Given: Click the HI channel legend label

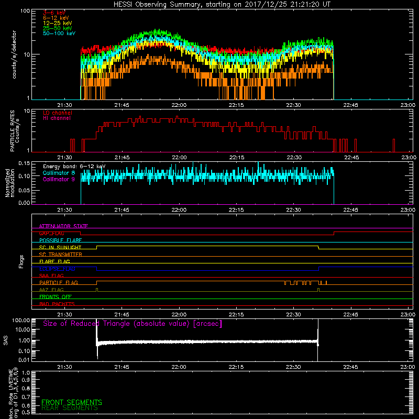Looking at the screenshot, I should [57, 118].
